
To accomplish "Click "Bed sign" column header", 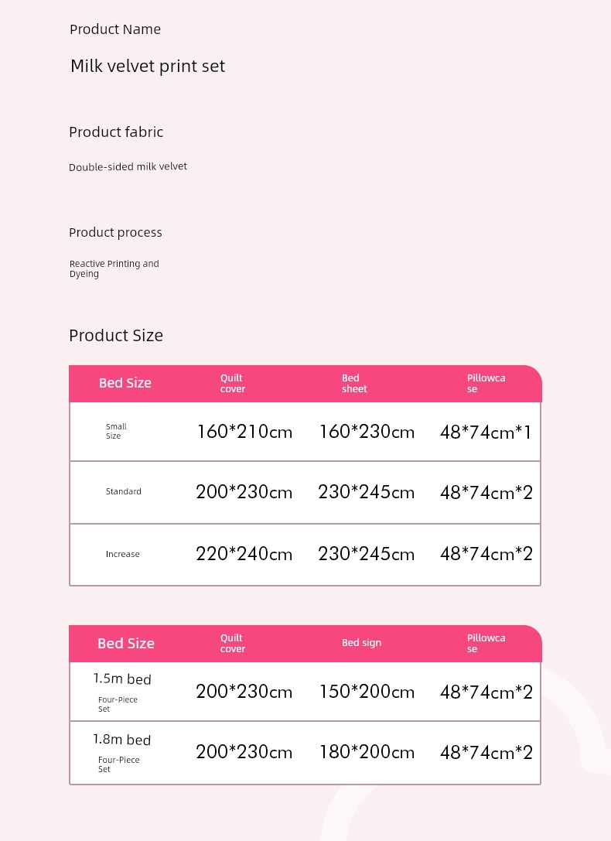I will pos(361,643).
